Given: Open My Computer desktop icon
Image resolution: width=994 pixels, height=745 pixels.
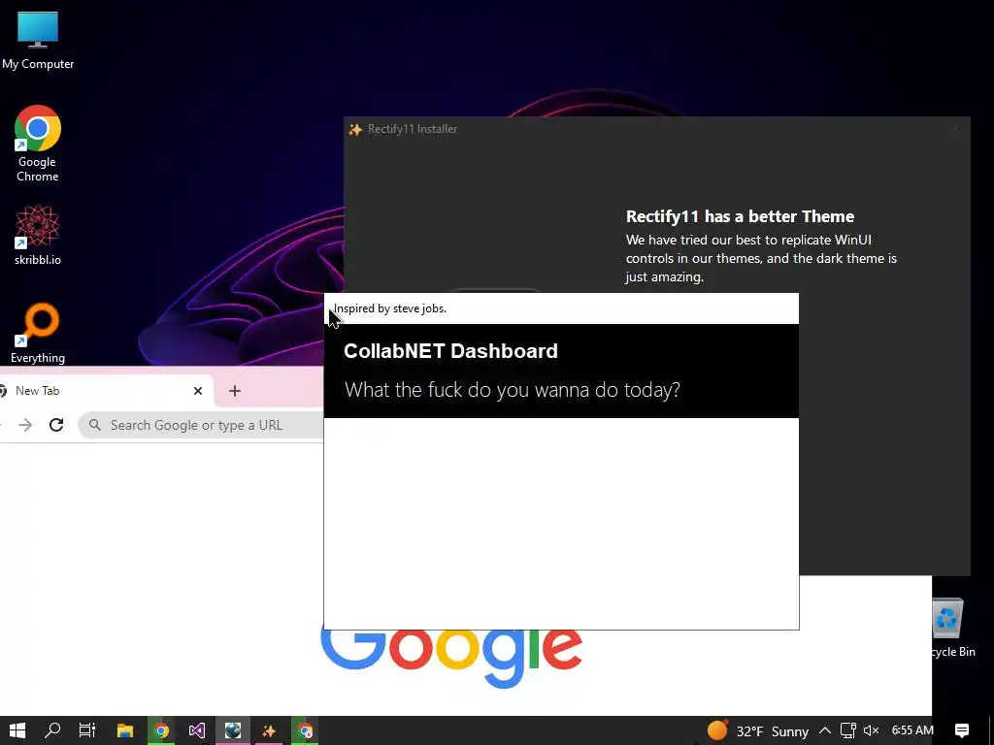Looking at the screenshot, I should pyautogui.click(x=38, y=39).
